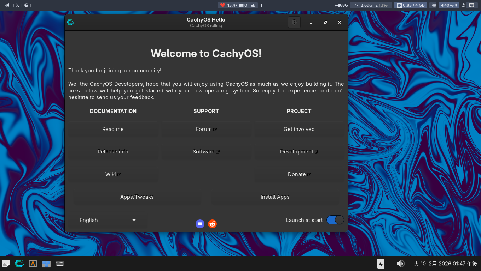This screenshot has width=481, height=271.
Task: Click the SUPPORT column heading
Action: [206, 111]
